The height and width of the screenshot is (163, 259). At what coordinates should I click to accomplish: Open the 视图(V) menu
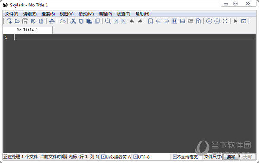(x=66, y=14)
